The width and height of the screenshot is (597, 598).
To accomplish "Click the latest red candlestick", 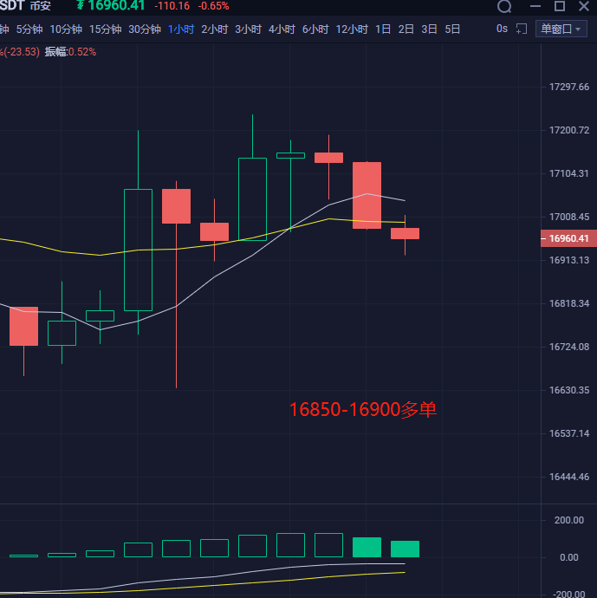I will point(405,233).
